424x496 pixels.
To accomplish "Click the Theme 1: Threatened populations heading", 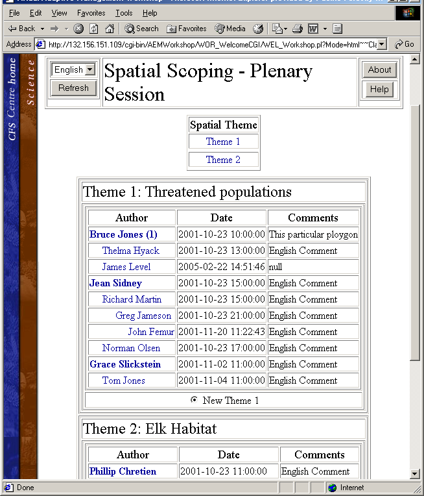I will tap(187, 192).
